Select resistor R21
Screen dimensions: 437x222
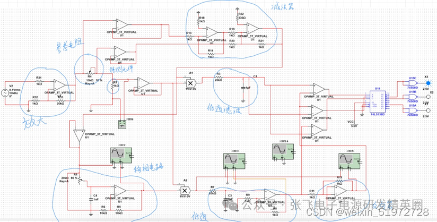click(x=261, y=44)
